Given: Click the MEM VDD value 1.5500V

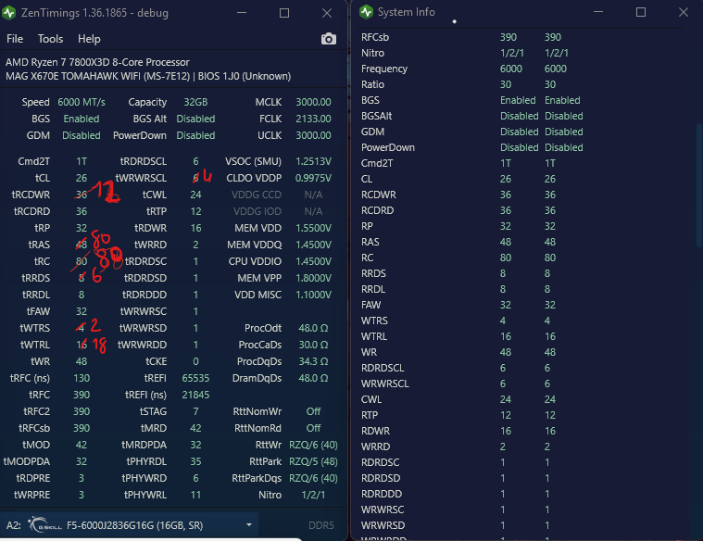Looking at the screenshot, I should 313,228.
